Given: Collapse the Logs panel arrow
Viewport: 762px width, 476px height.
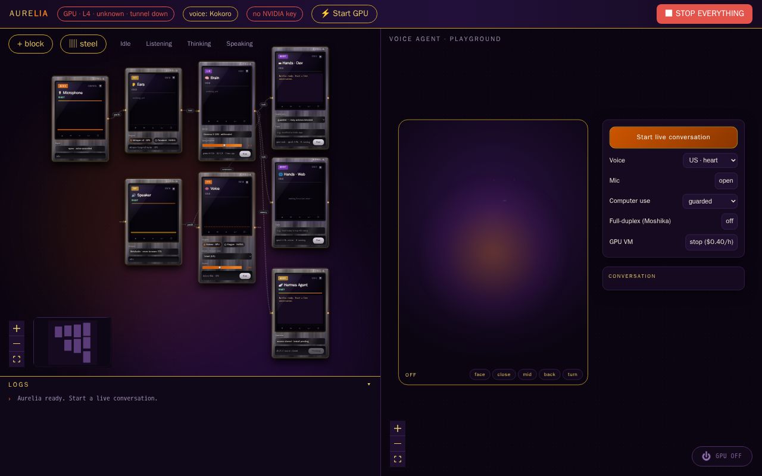Looking at the screenshot, I should click(369, 384).
